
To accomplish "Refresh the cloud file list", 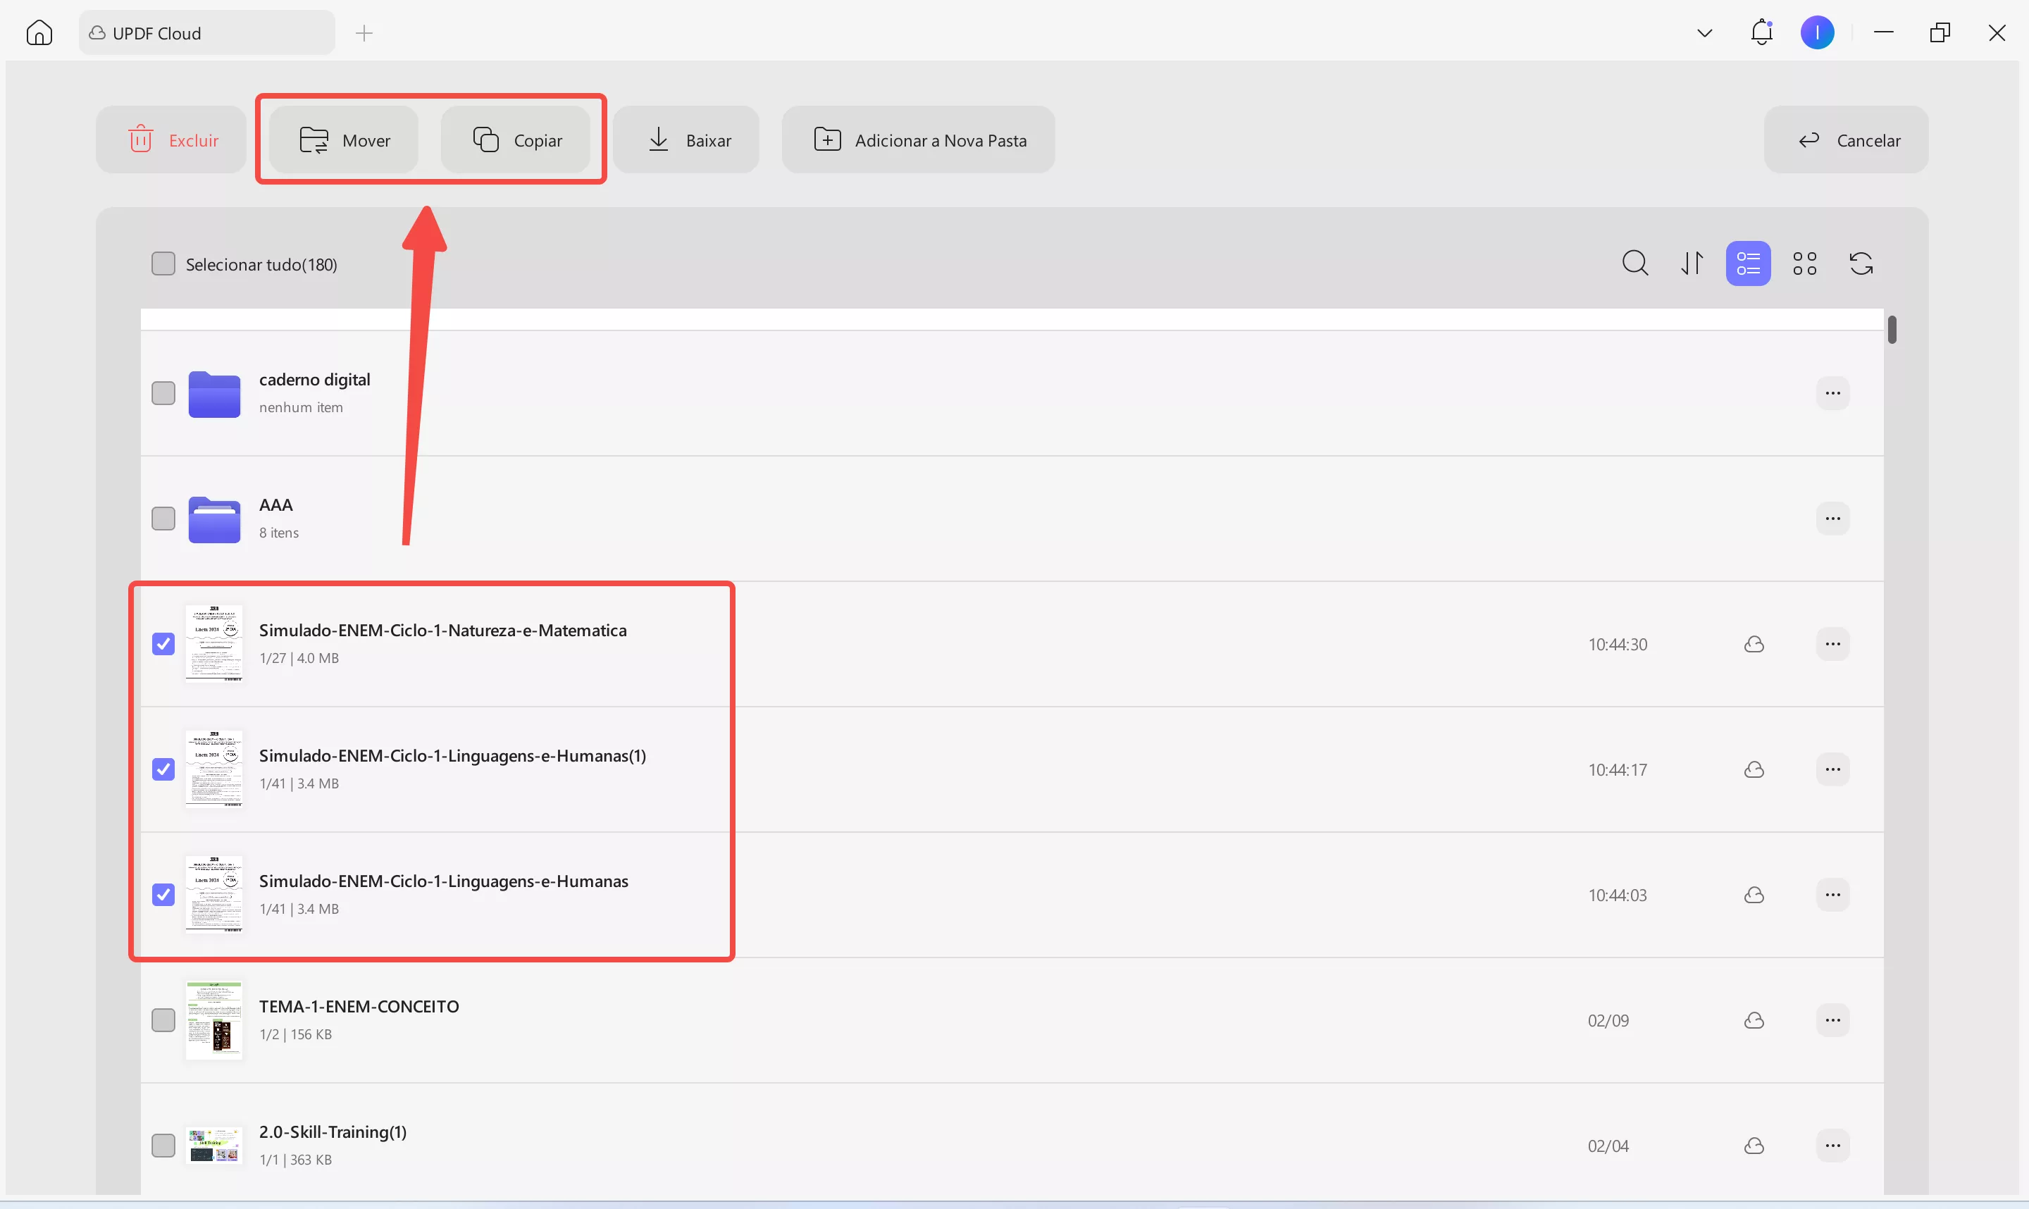I will pos(1861,263).
